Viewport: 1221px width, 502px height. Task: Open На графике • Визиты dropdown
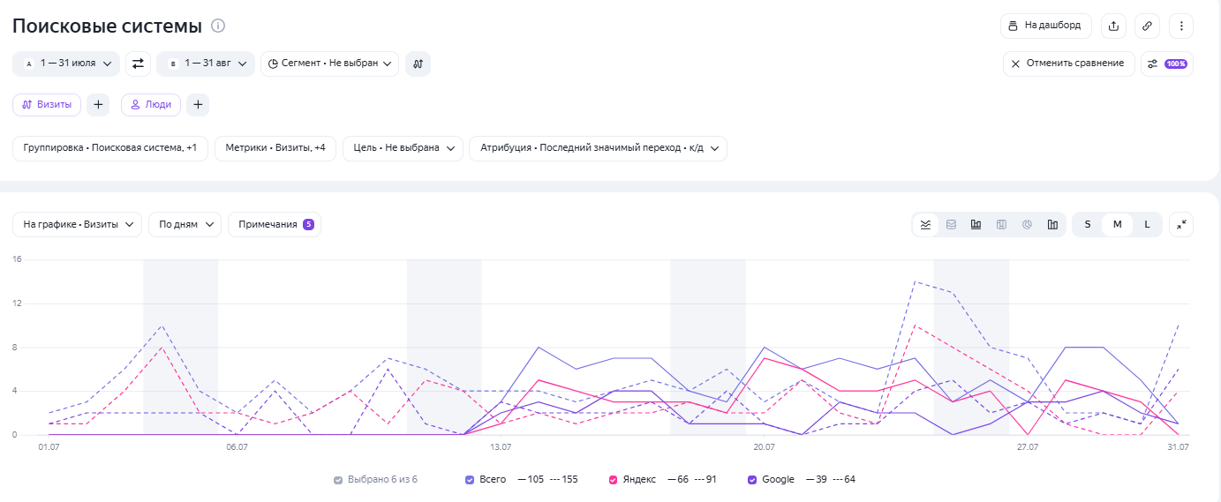tap(78, 224)
